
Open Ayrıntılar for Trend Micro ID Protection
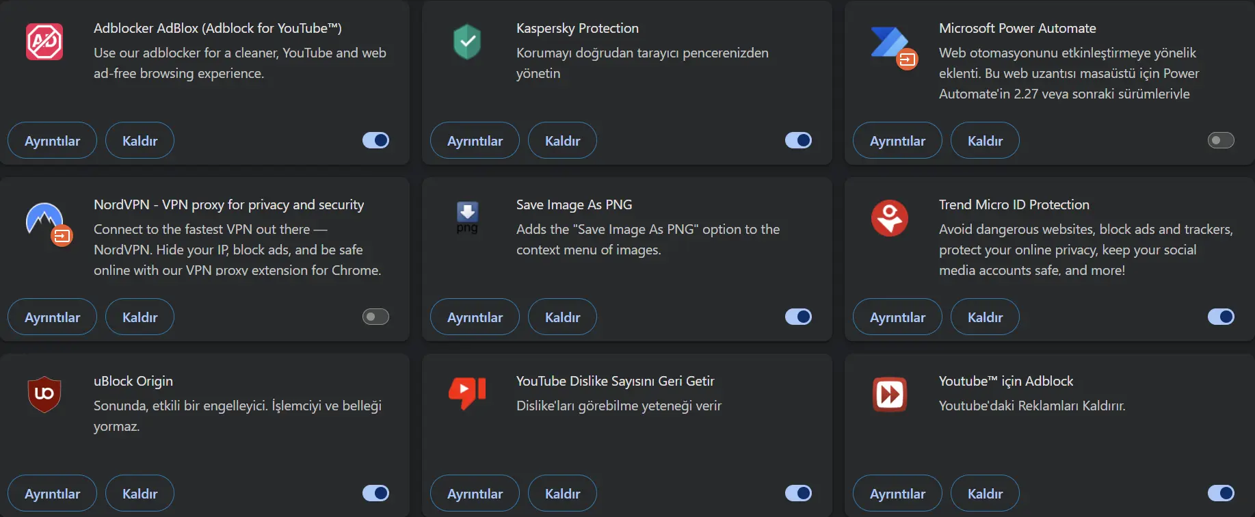[x=897, y=317]
